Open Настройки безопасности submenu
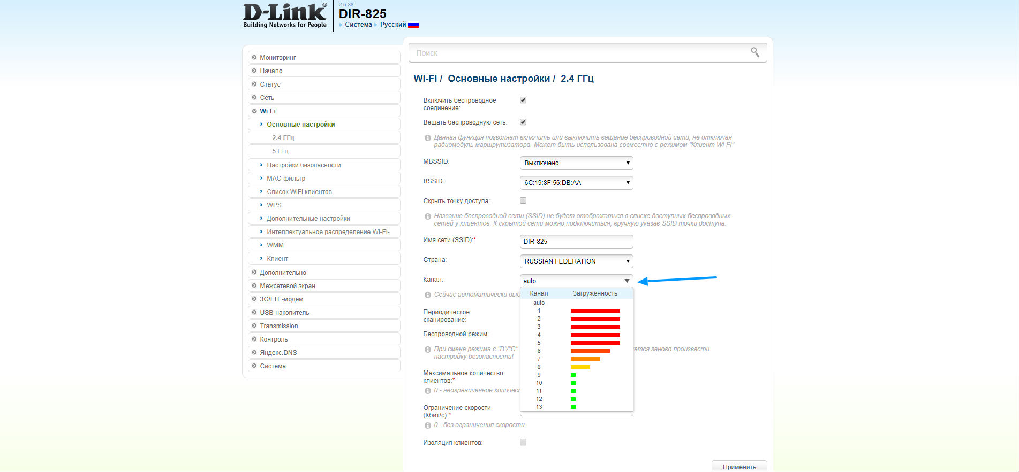The width and height of the screenshot is (1019, 472). pyautogui.click(x=324, y=165)
